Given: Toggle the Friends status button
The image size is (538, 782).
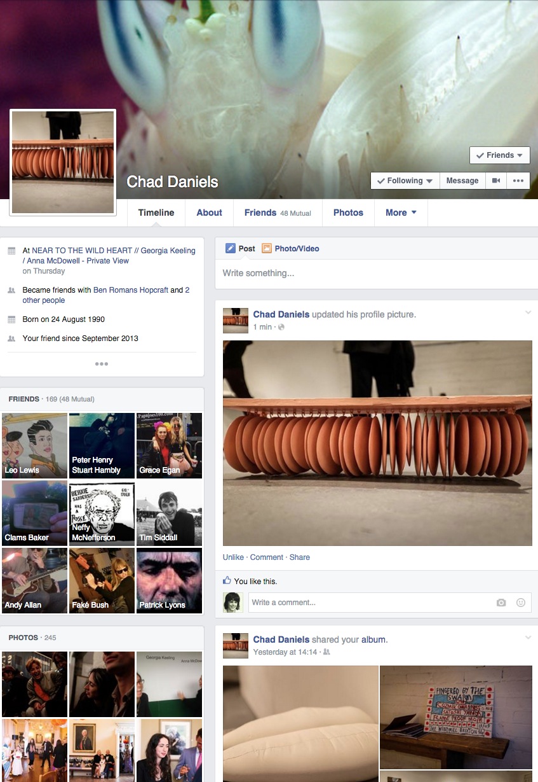Looking at the screenshot, I should tap(499, 155).
